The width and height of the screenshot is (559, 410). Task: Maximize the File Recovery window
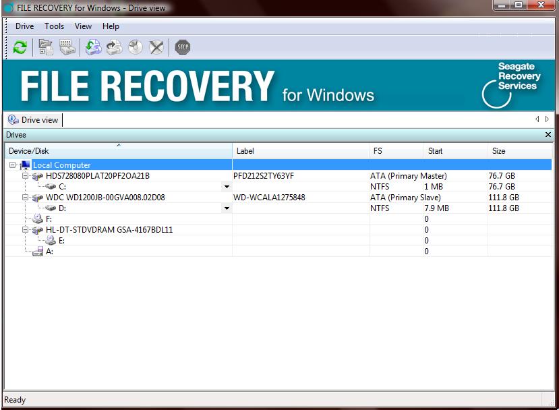519,5
